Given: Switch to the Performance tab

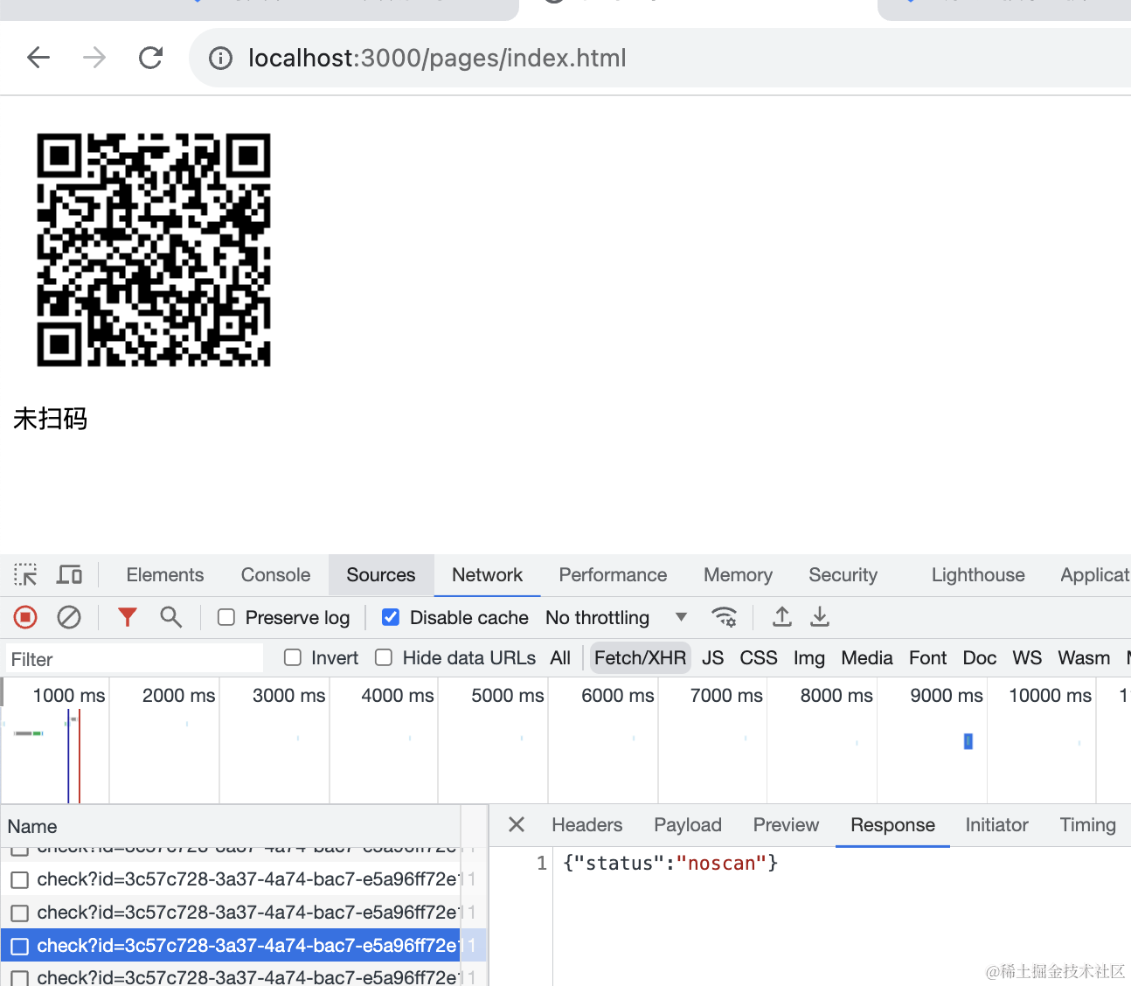Looking at the screenshot, I should click(x=613, y=575).
